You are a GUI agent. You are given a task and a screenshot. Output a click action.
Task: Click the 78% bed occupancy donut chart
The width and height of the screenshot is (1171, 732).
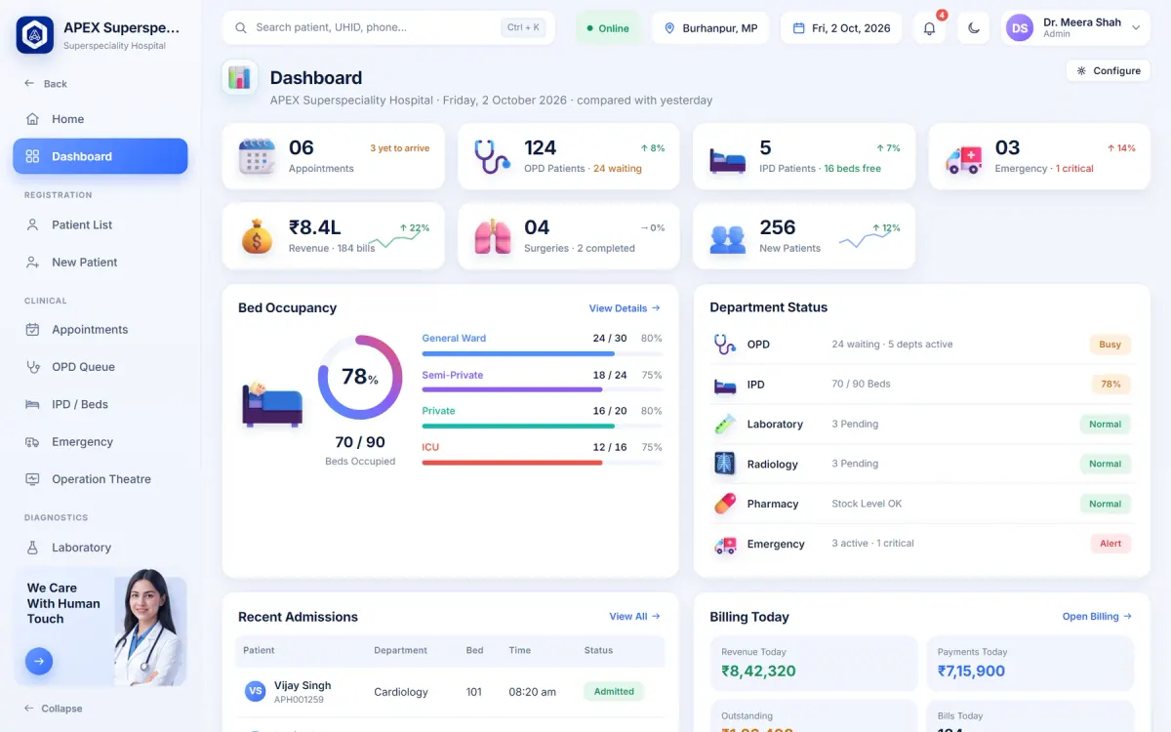(360, 377)
